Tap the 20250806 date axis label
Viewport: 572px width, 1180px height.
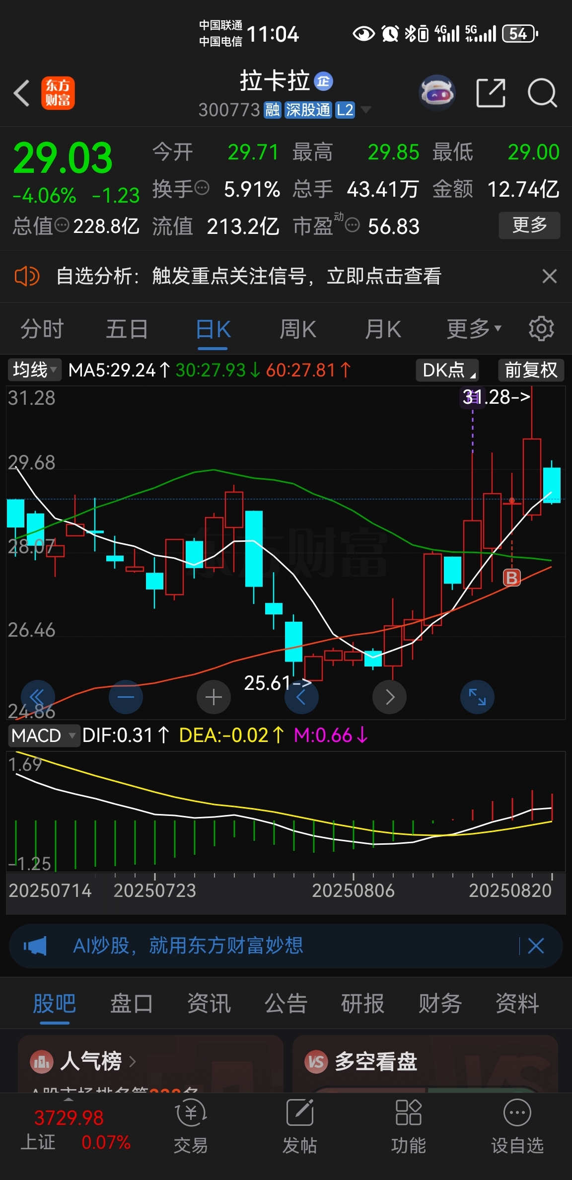[353, 890]
